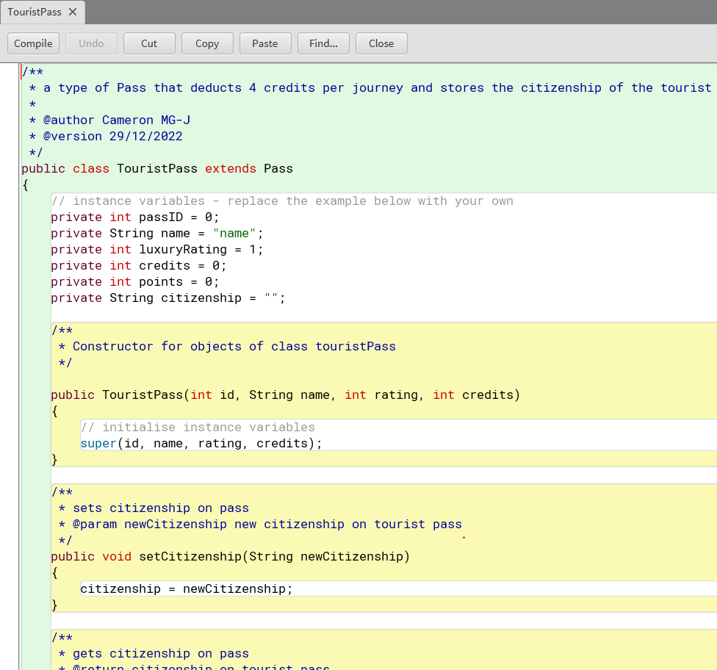
Task: Click the 'private int passID = 0;' line
Action: tap(135, 217)
